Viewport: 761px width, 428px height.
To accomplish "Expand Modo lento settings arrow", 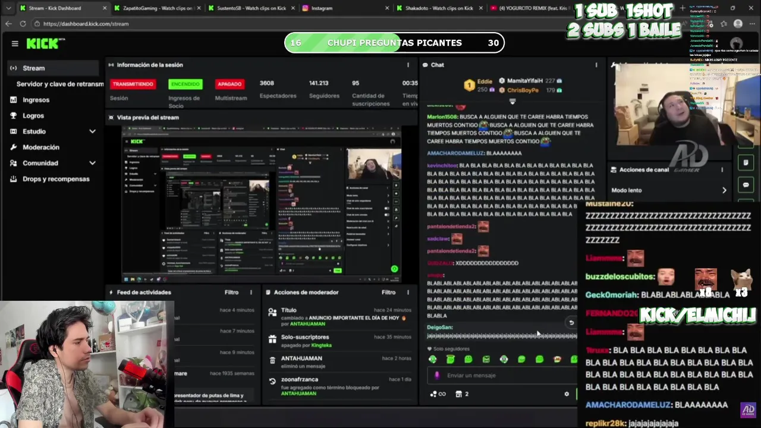I will tap(724, 190).
